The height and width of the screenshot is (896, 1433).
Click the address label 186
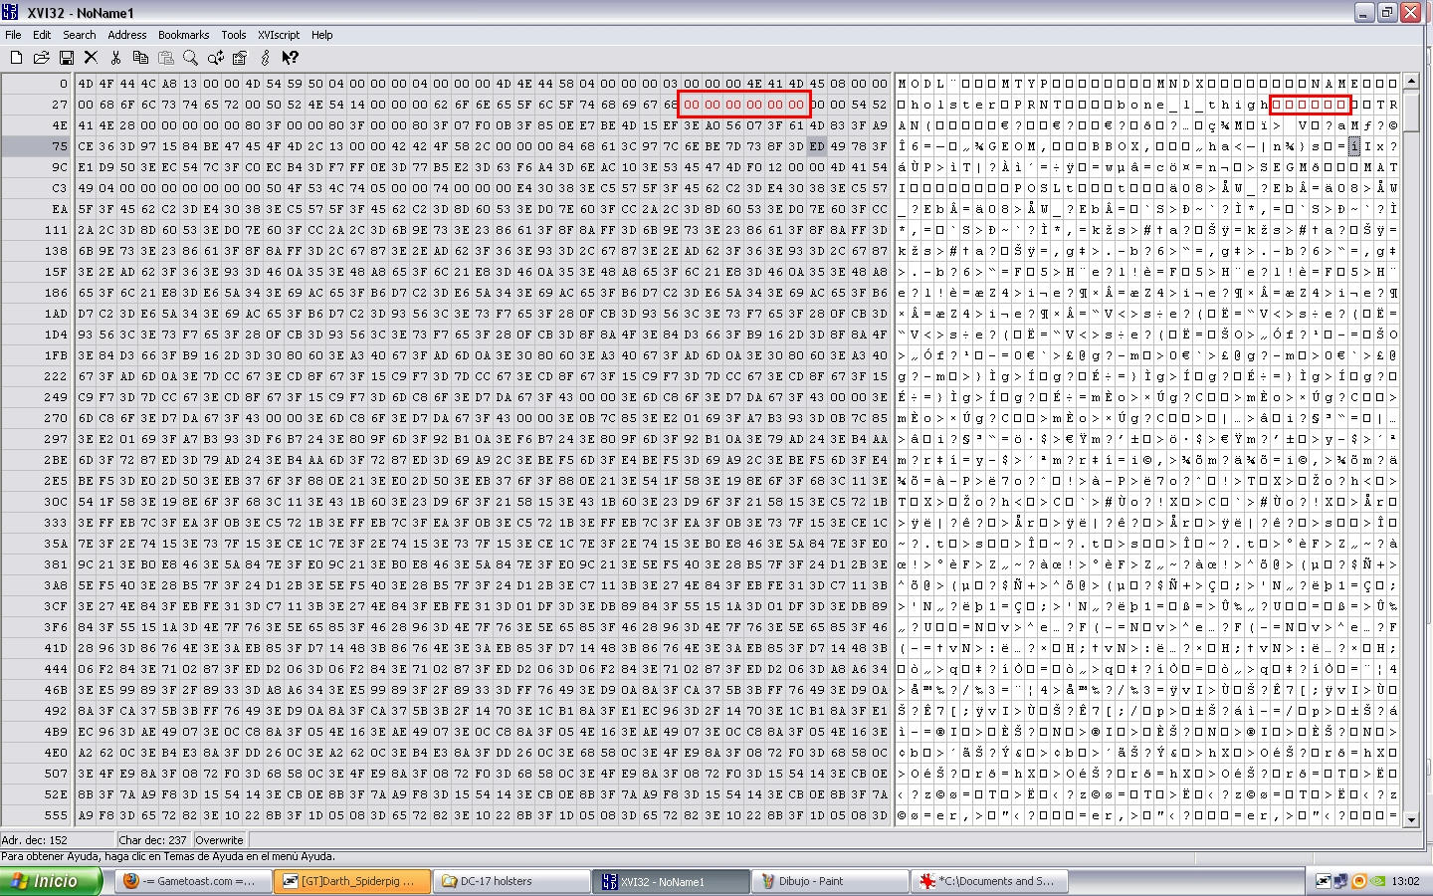pyautogui.click(x=57, y=293)
